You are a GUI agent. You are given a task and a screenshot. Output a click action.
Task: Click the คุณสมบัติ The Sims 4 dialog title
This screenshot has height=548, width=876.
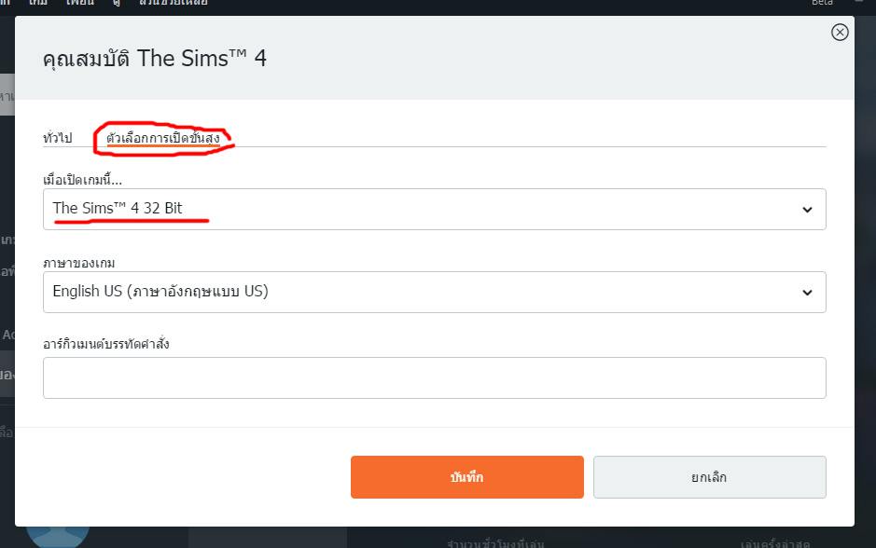pos(155,59)
